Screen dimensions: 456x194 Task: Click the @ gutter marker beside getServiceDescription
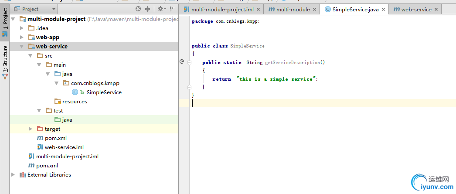pyautogui.click(x=182, y=61)
